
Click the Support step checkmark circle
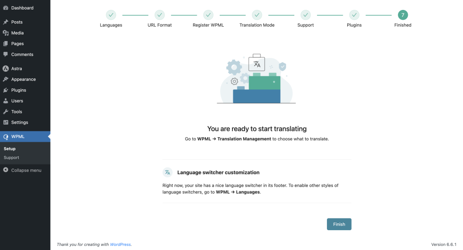306,15
